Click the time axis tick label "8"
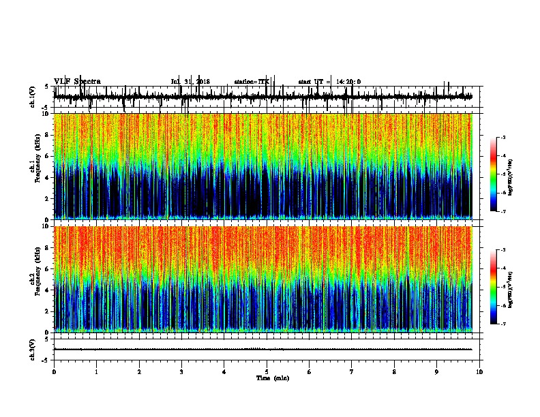 click(394, 371)
